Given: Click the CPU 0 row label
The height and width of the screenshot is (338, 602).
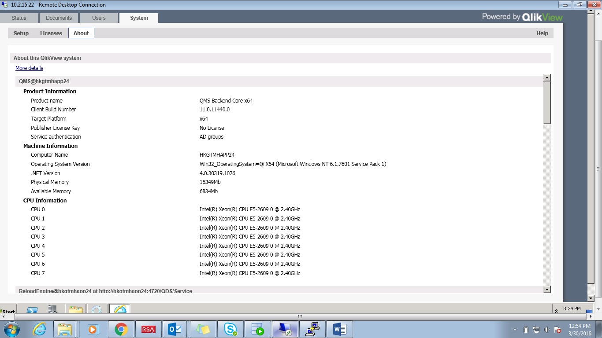Looking at the screenshot, I should [x=38, y=209].
